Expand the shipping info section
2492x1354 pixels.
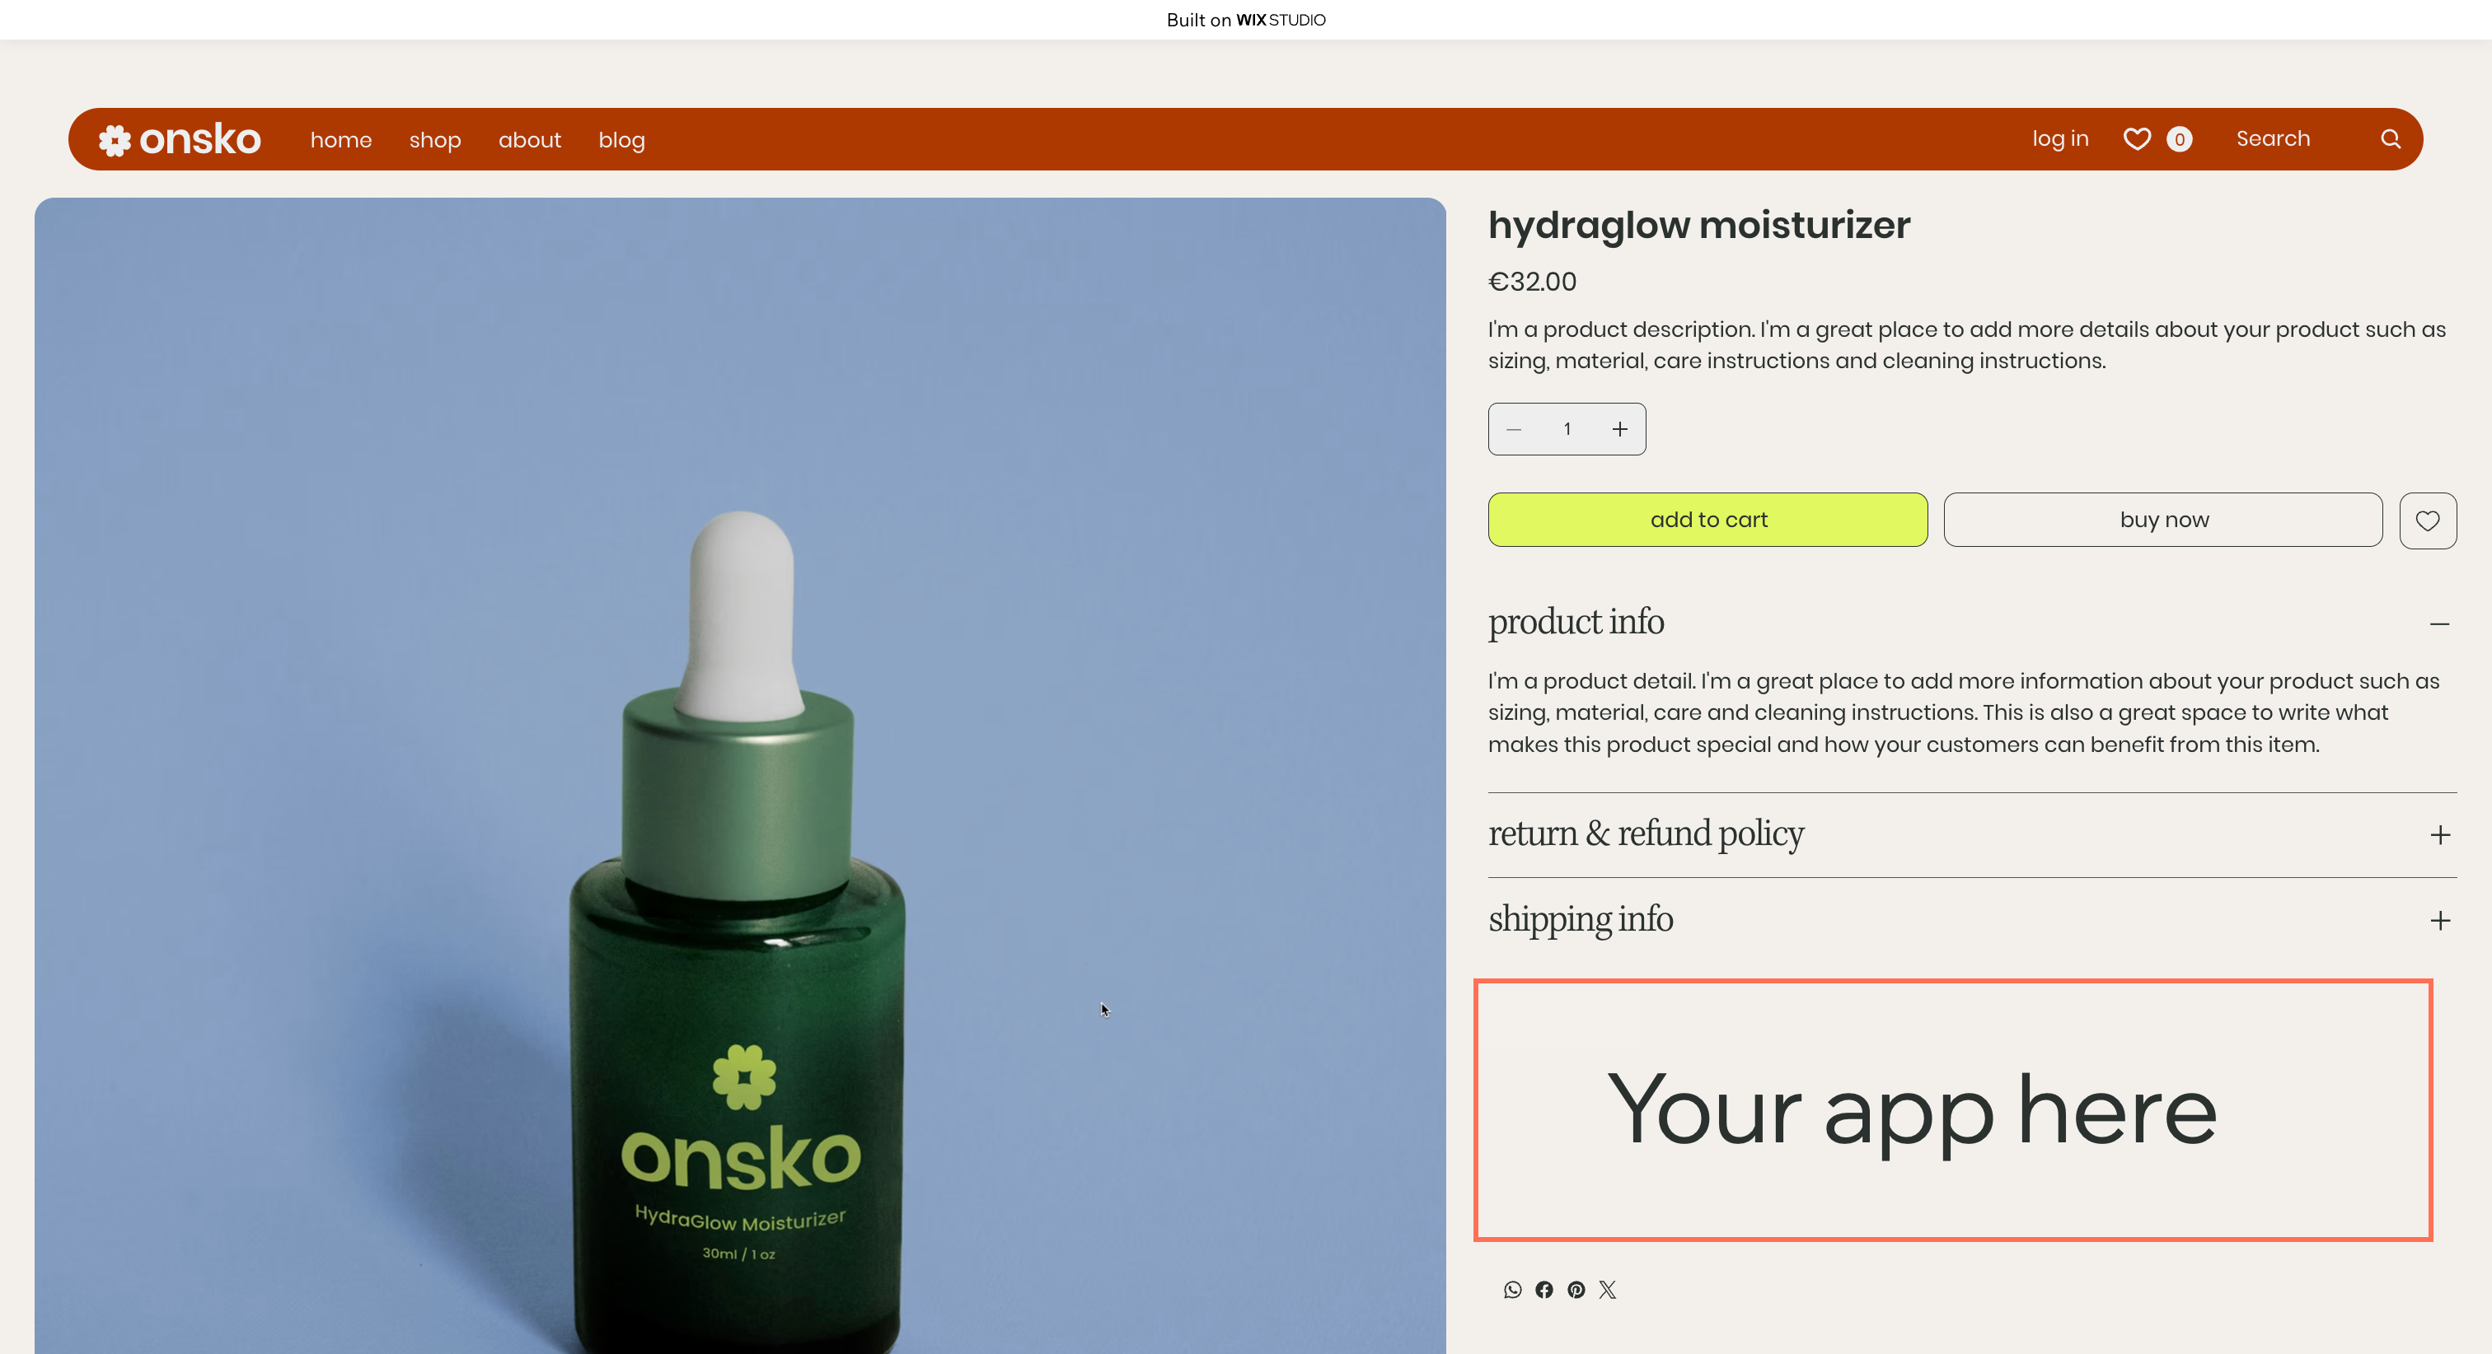pyautogui.click(x=2440, y=920)
